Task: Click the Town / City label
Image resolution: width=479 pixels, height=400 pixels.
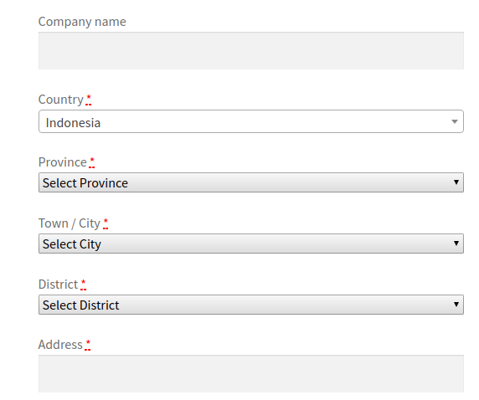Action: point(70,223)
